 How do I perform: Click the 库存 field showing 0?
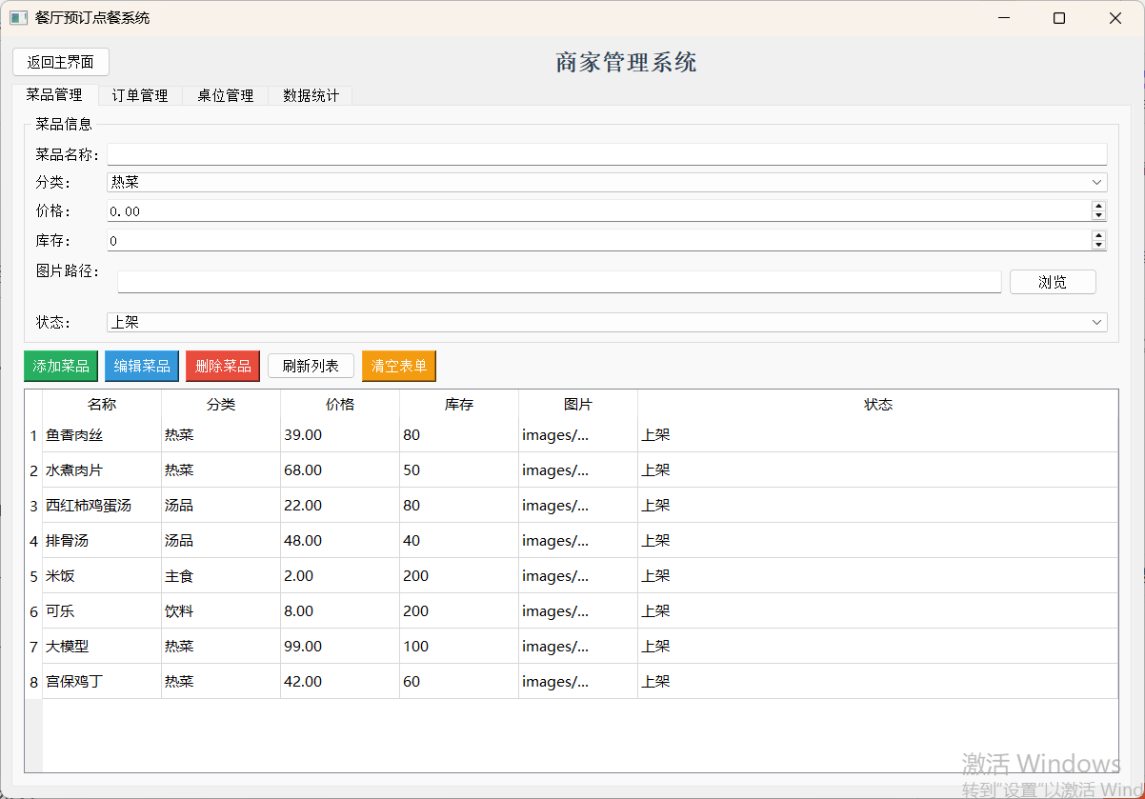coord(599,241)
